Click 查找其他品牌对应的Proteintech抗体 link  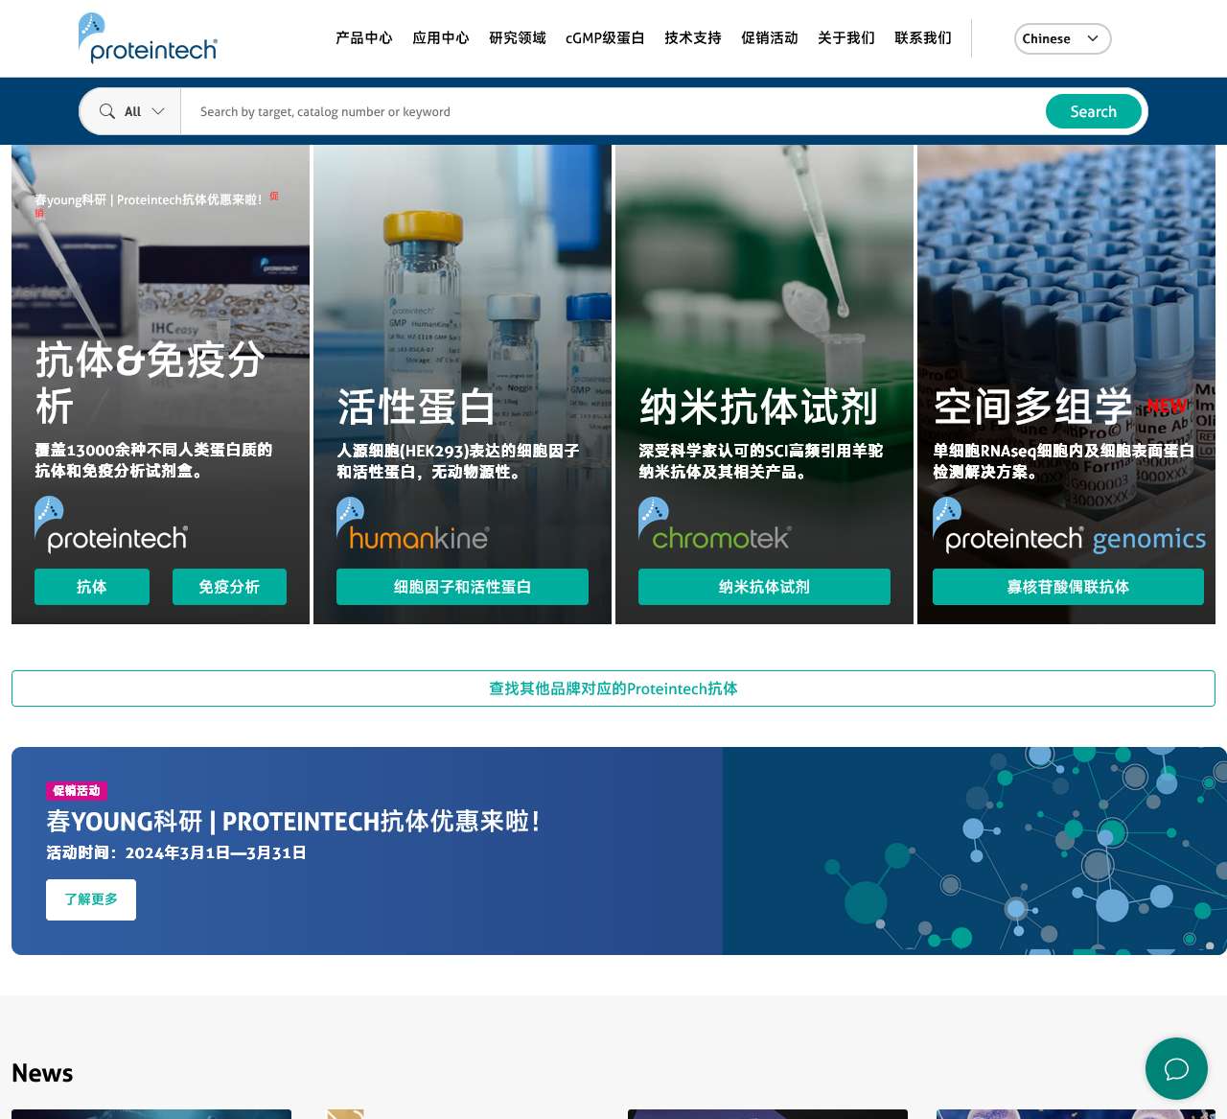(x=613, y=688)
